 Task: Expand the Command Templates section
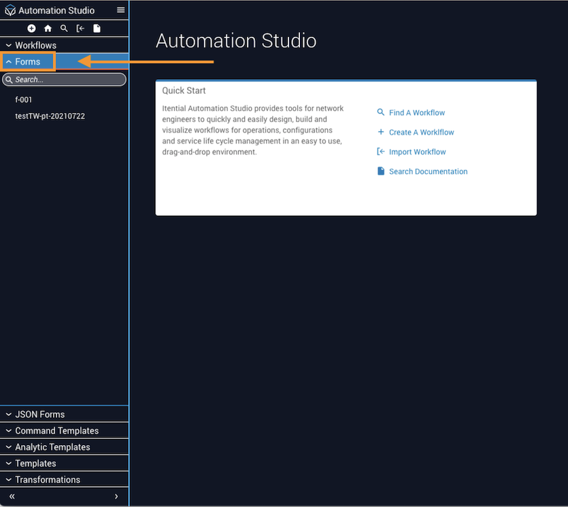[65, 431]
